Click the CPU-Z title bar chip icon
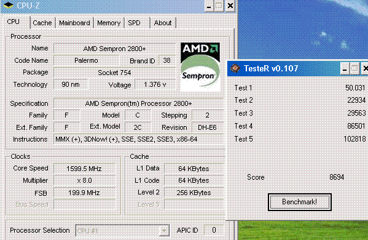The image size is (368, 240). tap(9, 5)
